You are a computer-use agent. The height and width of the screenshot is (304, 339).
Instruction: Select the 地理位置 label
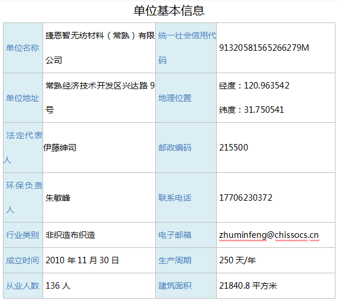[x=175, y=98]
